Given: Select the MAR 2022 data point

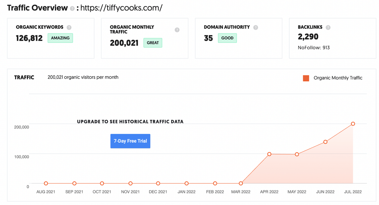Looking at the screenshot, I should point(241,184).
